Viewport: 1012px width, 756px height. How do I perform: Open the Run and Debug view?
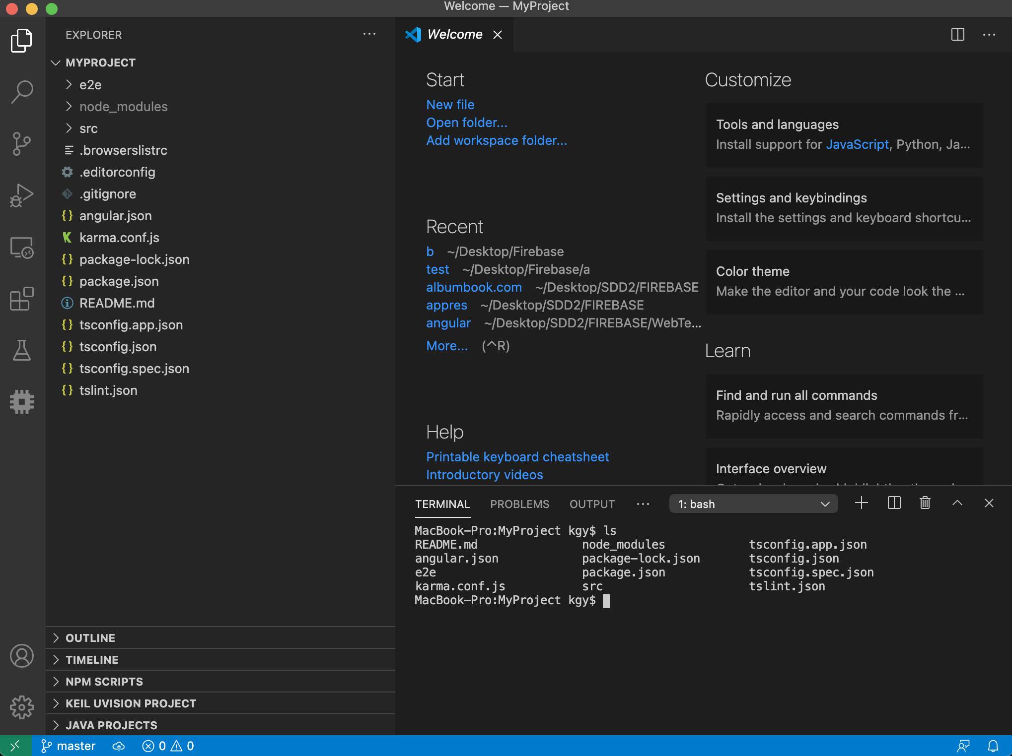point(22,195)
